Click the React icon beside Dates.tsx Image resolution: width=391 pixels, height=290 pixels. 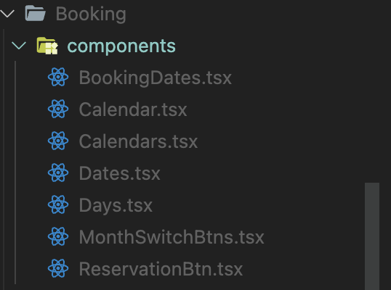[x=58, y=173]
